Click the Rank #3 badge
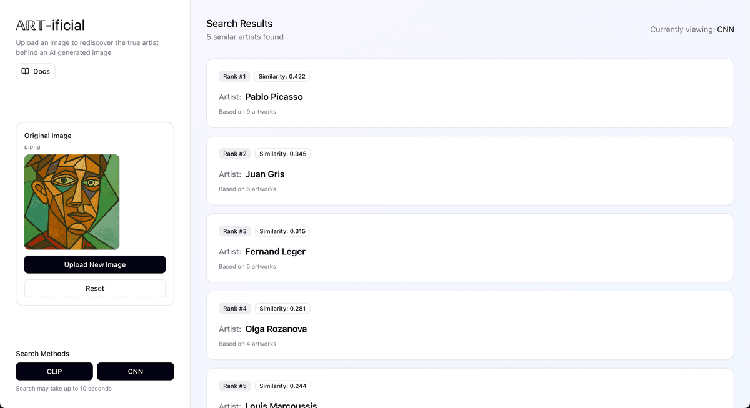The width and height of the screenshot is (750, 408). click(234, 231)
